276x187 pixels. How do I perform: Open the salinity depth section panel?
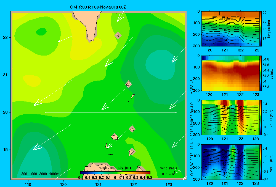230,73
